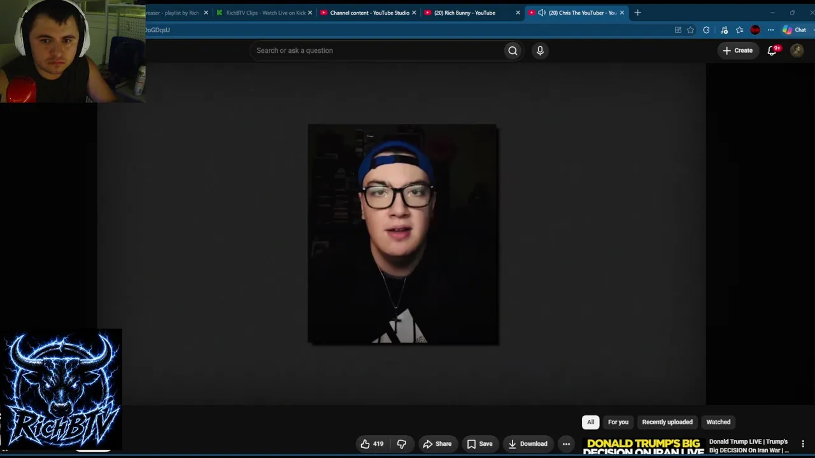The width and height of the screenshot is (815, 458).
Task: Open the Copilot Chat button
Action: [794, 30]
